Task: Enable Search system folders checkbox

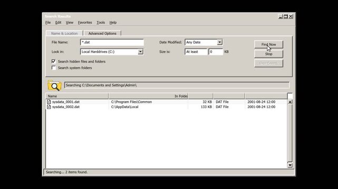Action: coord(53,68)
